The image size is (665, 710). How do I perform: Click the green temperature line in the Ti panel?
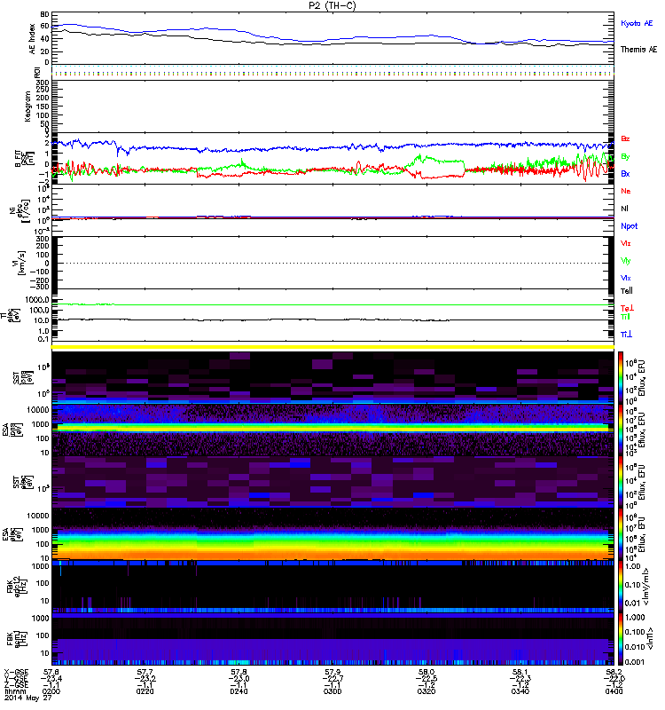(x=332, y=304)
